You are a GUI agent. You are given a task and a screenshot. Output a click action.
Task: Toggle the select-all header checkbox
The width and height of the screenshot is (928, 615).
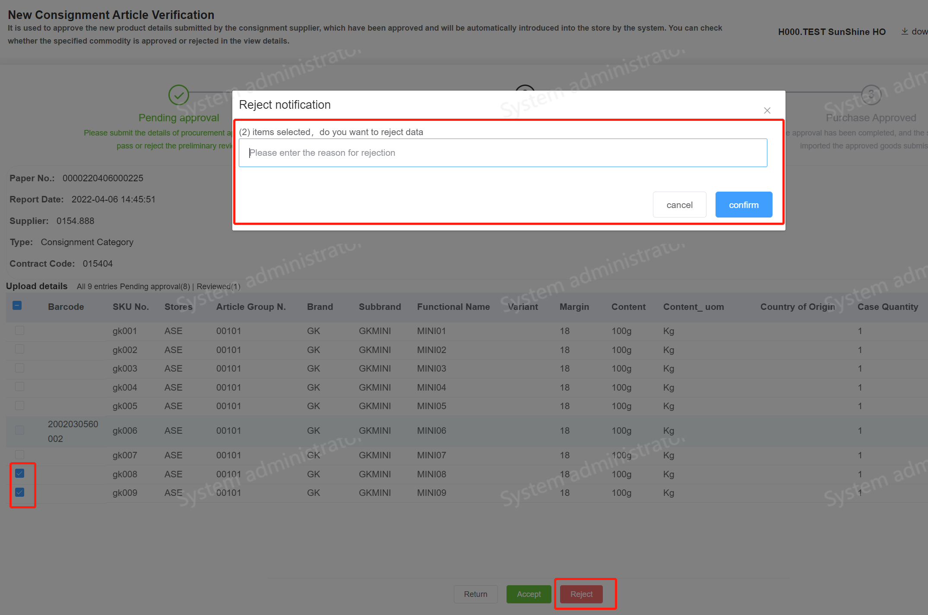[17, 306]
